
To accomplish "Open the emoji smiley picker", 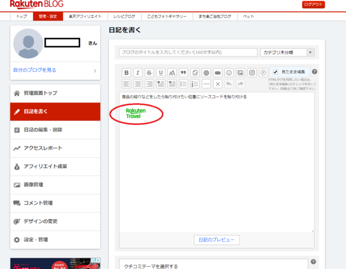I will [229, 72].
